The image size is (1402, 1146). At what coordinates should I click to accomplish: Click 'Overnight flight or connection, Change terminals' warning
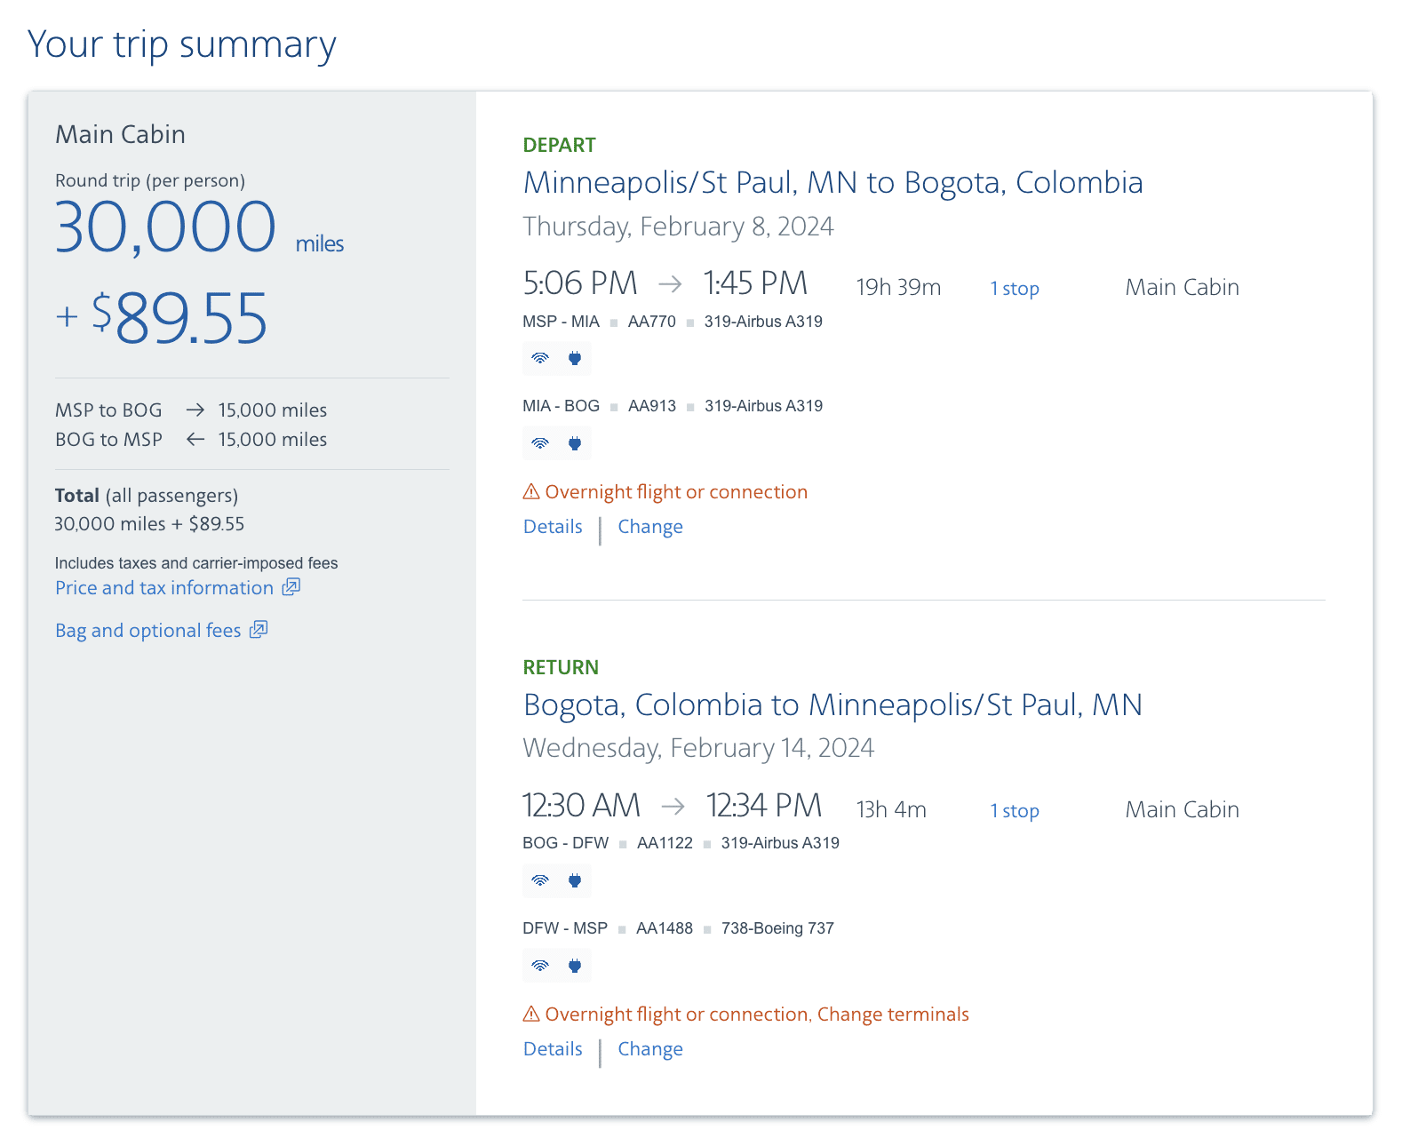757,1015
